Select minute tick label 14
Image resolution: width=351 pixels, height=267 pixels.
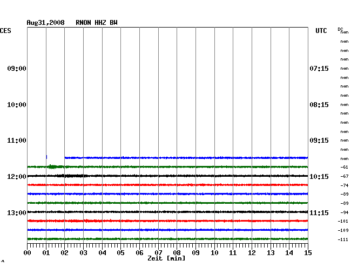289,253
